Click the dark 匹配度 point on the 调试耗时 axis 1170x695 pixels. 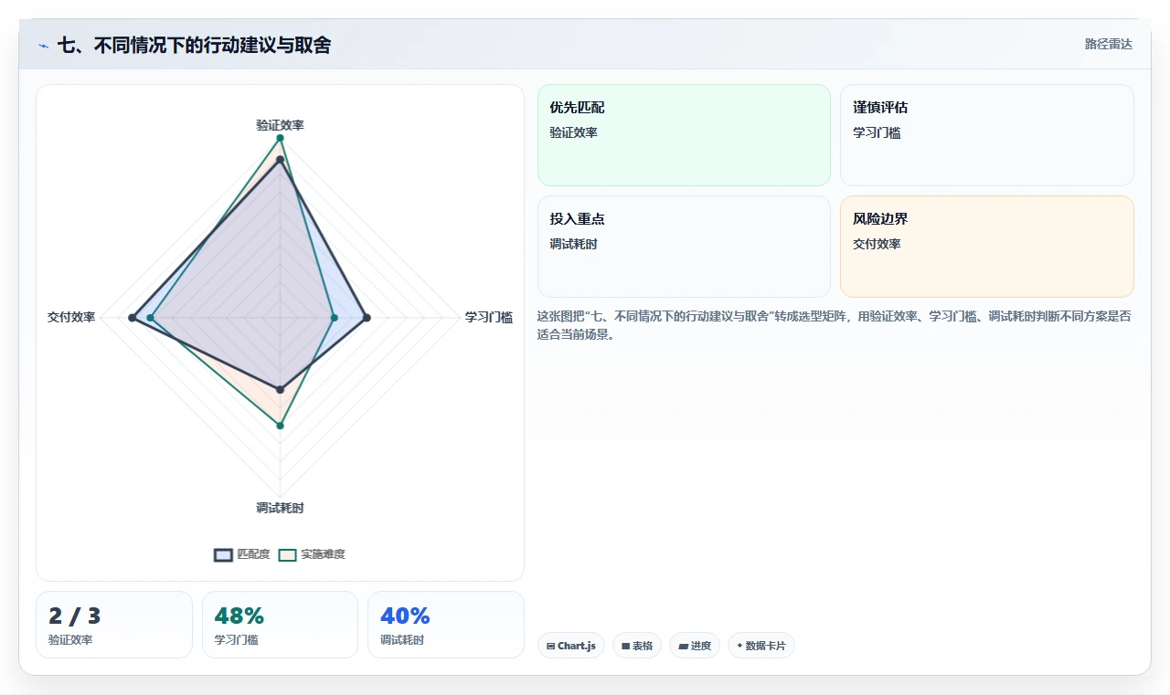280,390
